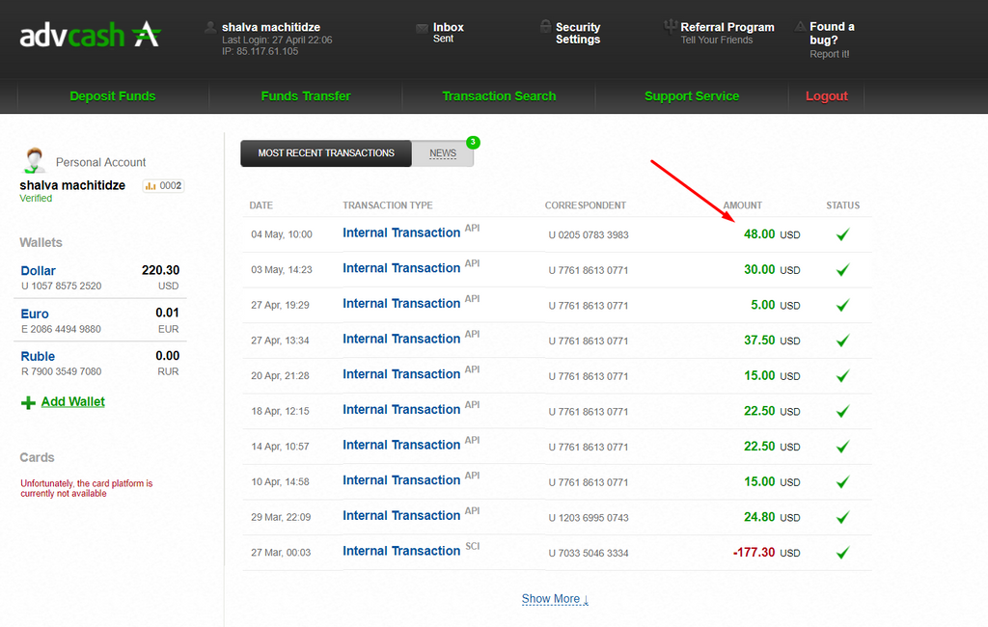Open the Inbox envelope icon

coord(423,28)
